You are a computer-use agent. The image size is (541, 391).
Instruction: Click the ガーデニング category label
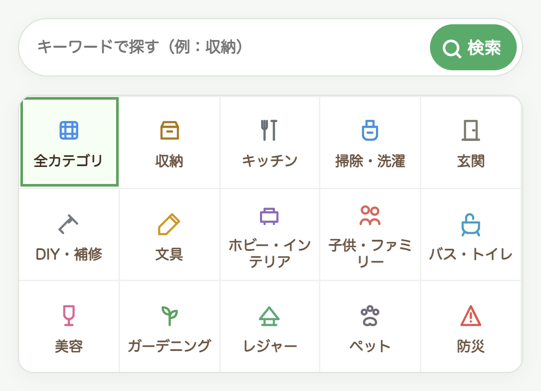(169, 346)
